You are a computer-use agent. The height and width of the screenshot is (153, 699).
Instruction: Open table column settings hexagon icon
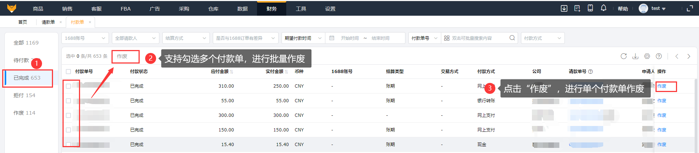click(647, 56)
